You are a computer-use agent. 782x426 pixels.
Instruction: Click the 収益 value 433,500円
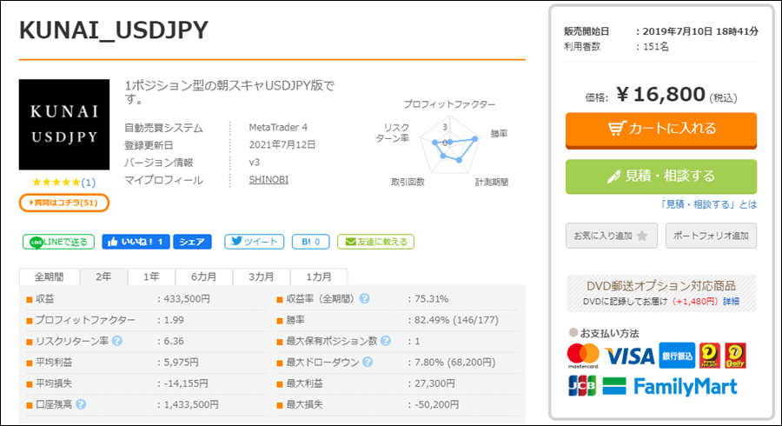pyautogui.click(x=187, y=299)
